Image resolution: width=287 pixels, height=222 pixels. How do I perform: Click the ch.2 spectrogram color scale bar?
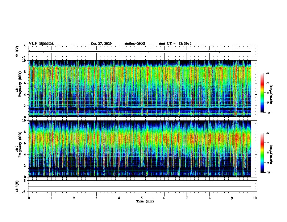(x=262, y=153)
